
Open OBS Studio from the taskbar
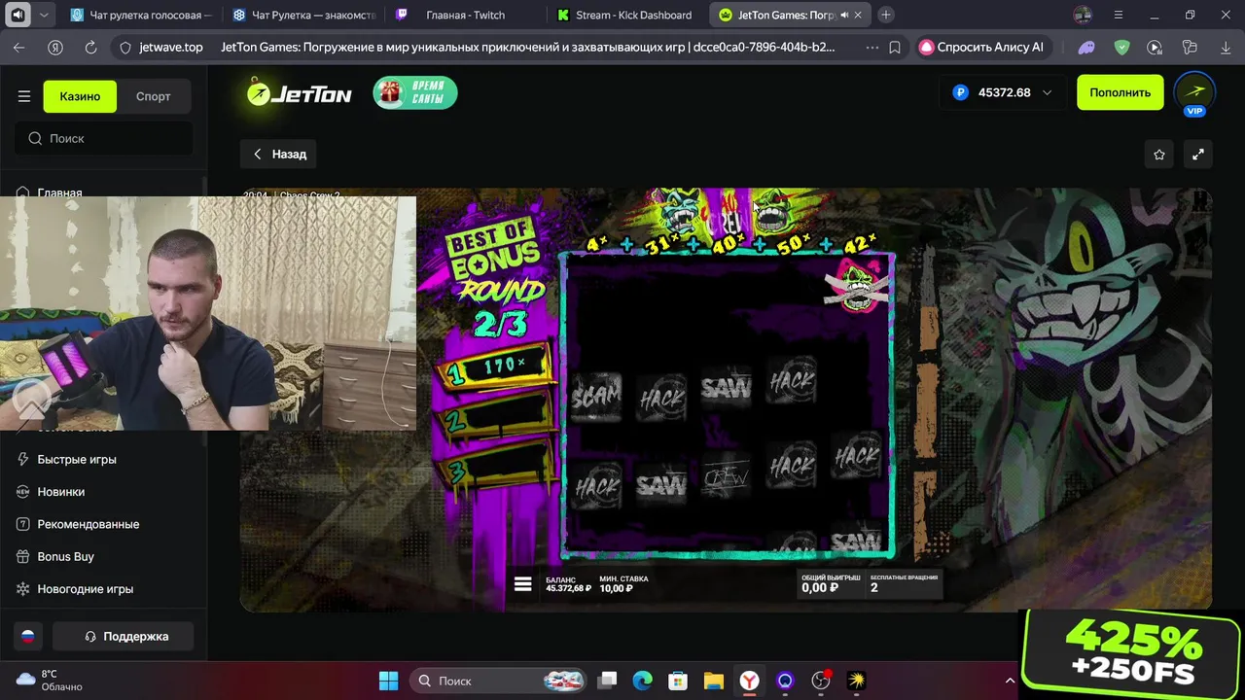821,681
